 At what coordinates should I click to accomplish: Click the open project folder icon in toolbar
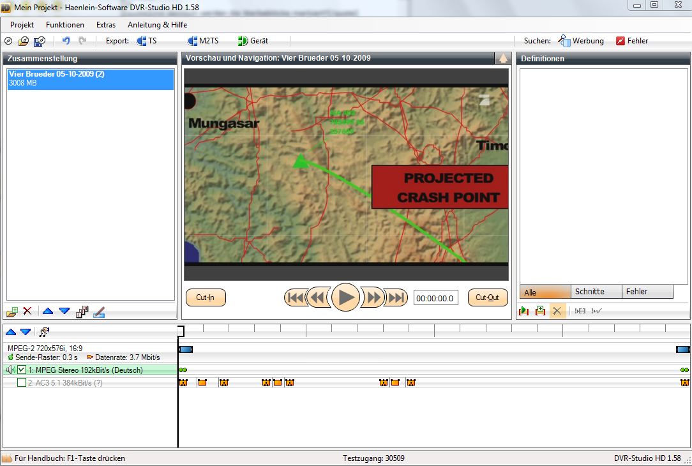pos(23,41)
